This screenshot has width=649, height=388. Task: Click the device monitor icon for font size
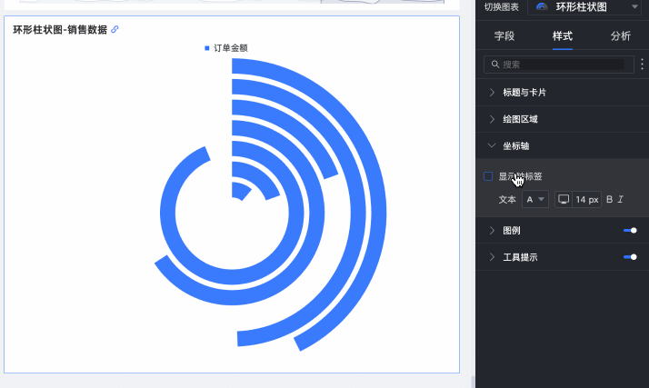pos(564,199)
